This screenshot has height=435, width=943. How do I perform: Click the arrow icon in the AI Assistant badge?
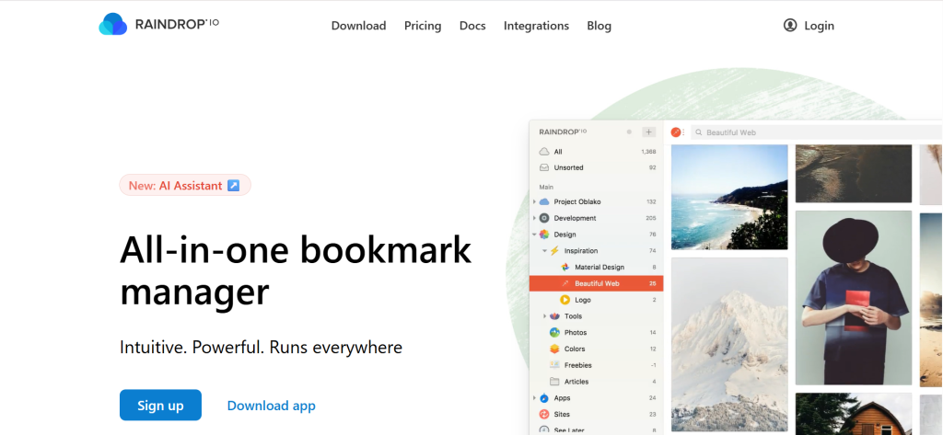[234, 186]
